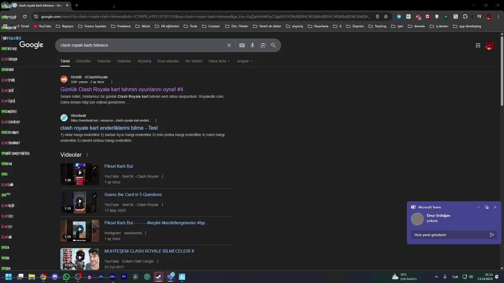Clear the Google search box text
Image resolution: width=504 pixels, height=283 pixels.
pos(229,45)
